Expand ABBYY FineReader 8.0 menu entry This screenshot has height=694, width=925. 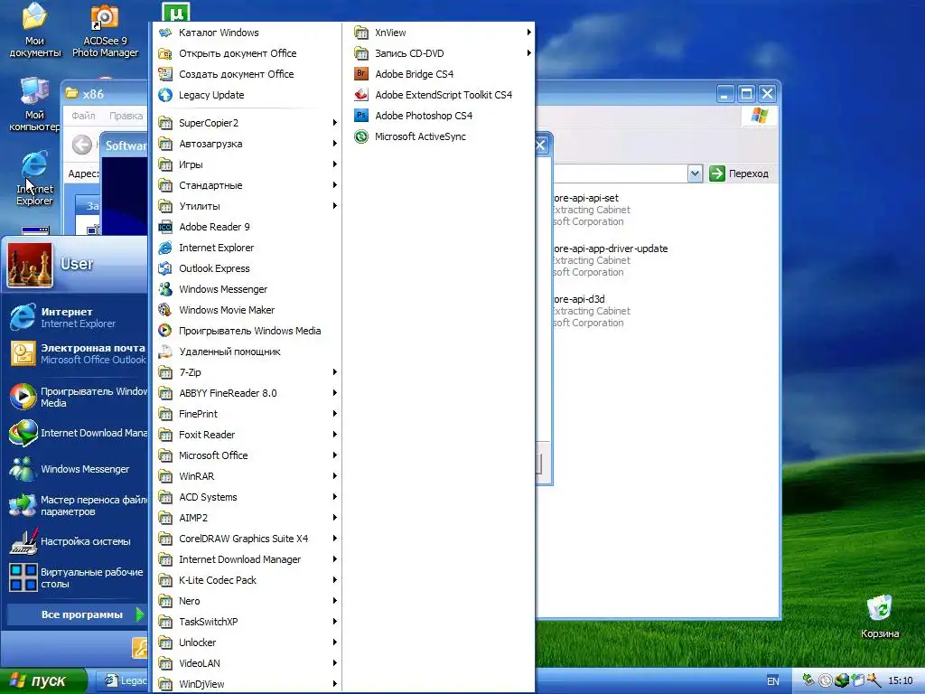[x=248, y=393]
